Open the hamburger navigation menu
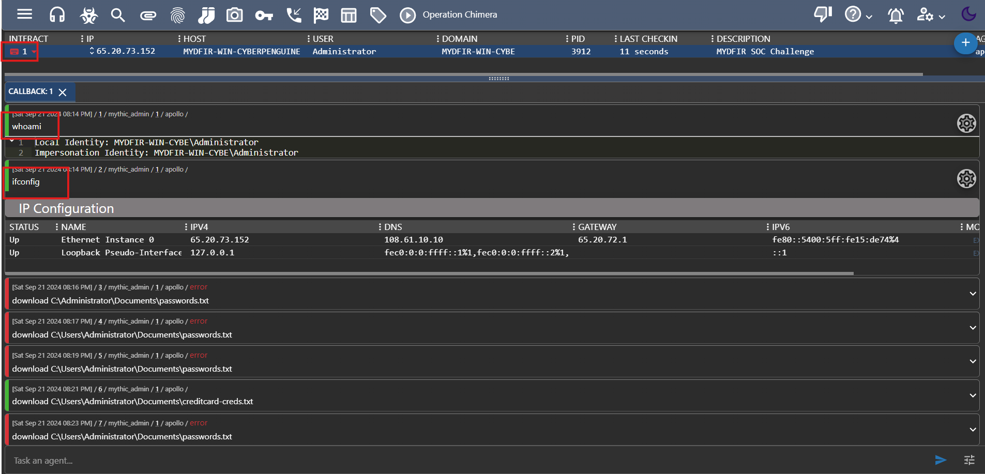Viewport: 985px width, 474px height. pyautogui.click(x=24, y=14)
